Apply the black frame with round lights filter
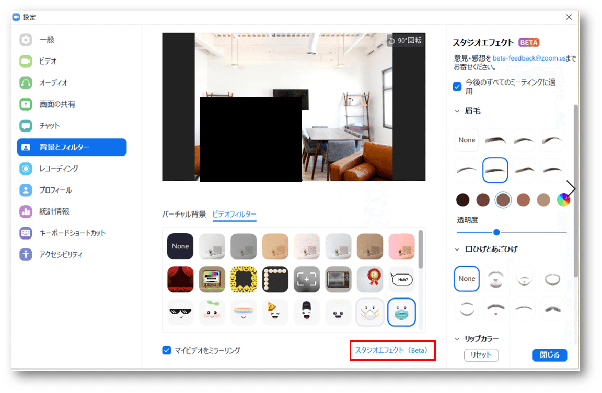The width and height of the screenshot is (602, 393). click(275, 279)
